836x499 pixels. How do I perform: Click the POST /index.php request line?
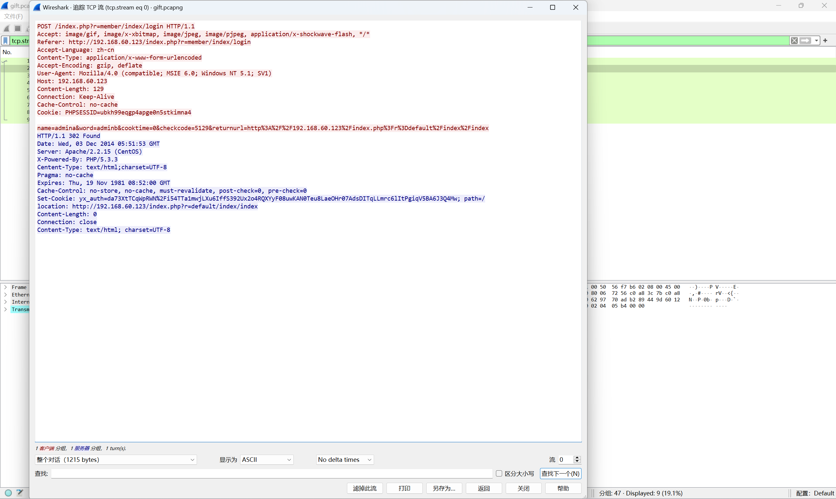(116, 26)
